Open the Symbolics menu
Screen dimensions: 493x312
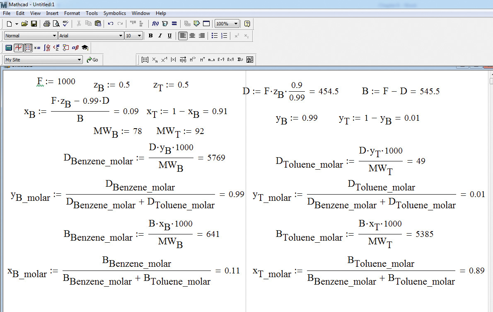point(114,13)
